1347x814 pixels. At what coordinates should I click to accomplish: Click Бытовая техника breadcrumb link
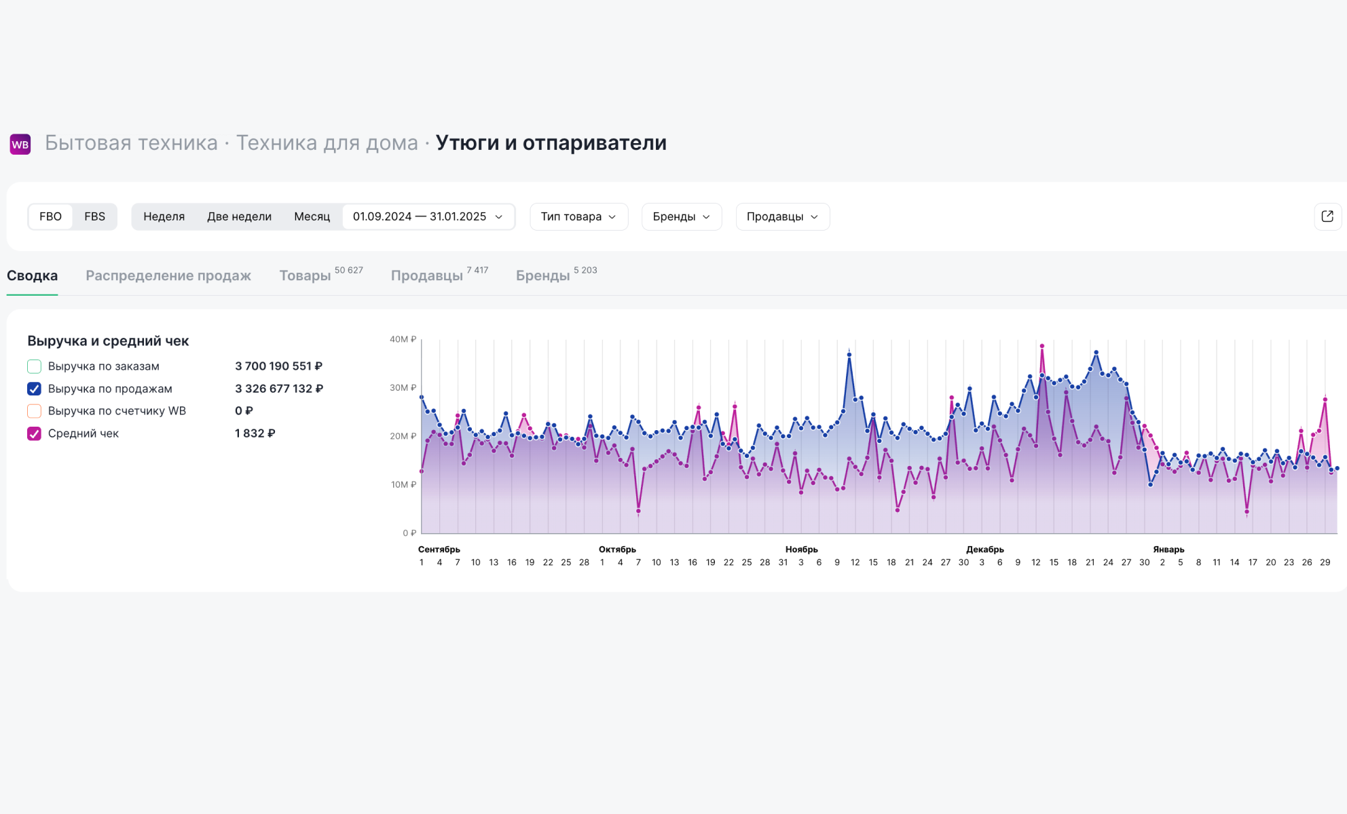(x=131, y=143)
